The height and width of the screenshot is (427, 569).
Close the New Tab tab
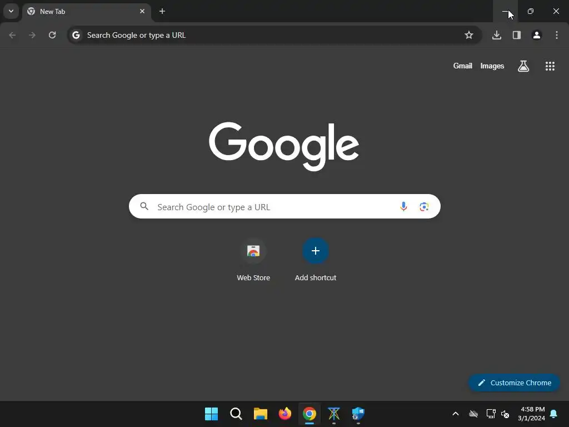click(x=142, y=11)
